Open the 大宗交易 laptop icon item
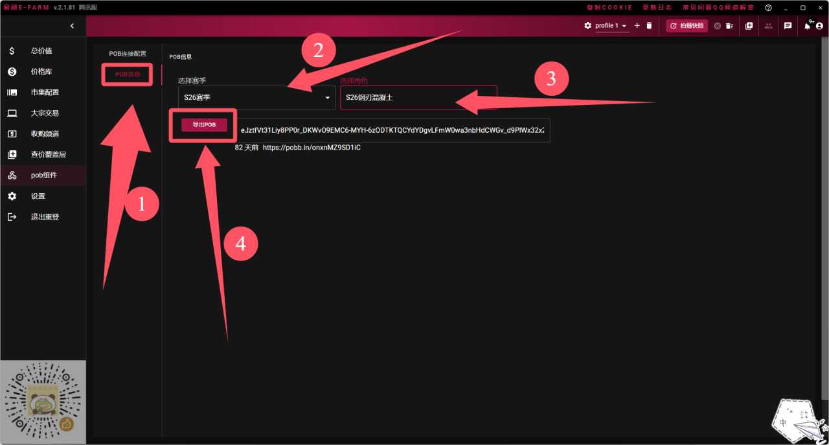829x445 pixels. (12, 113)
